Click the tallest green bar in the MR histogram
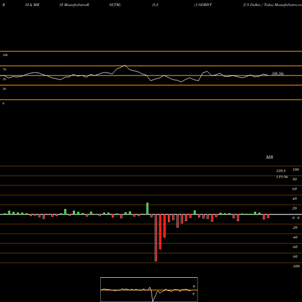Screen dimensions: 302x302 [147, 208]
